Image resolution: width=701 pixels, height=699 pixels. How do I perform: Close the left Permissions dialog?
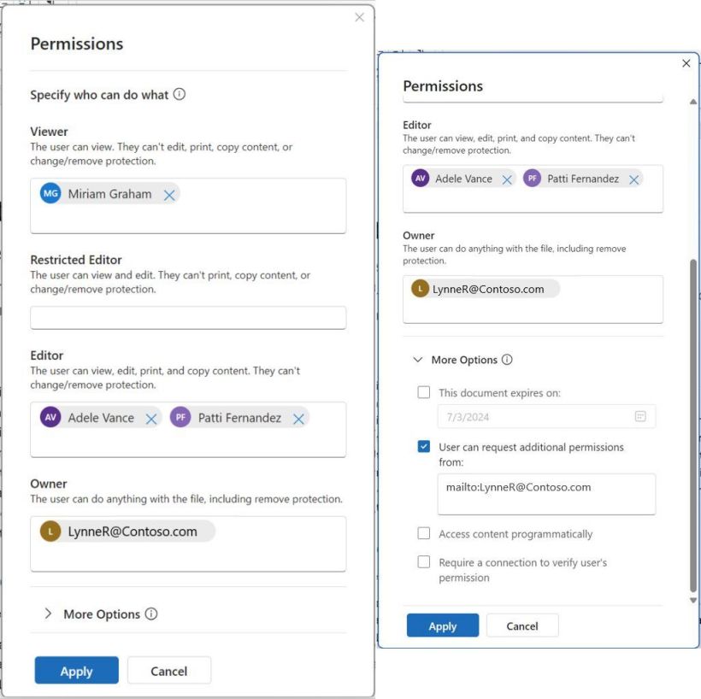pos(359,17)
